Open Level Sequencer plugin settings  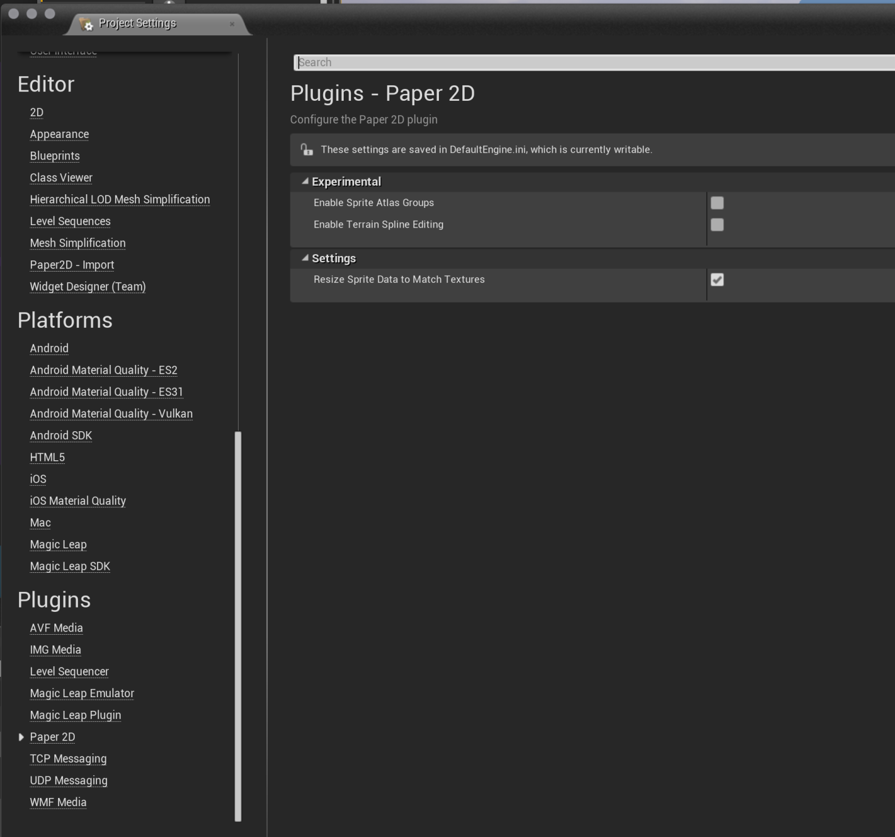coord(69,671)
